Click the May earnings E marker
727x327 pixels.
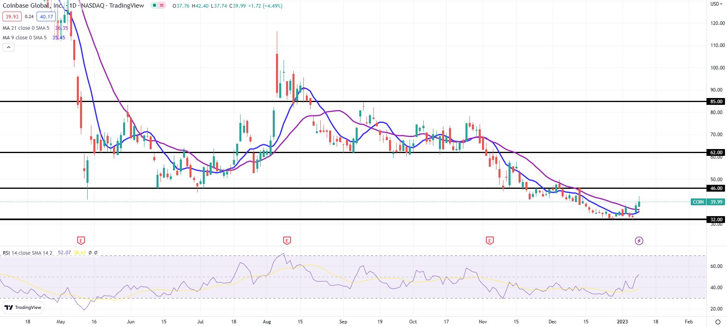pos(81,241)
